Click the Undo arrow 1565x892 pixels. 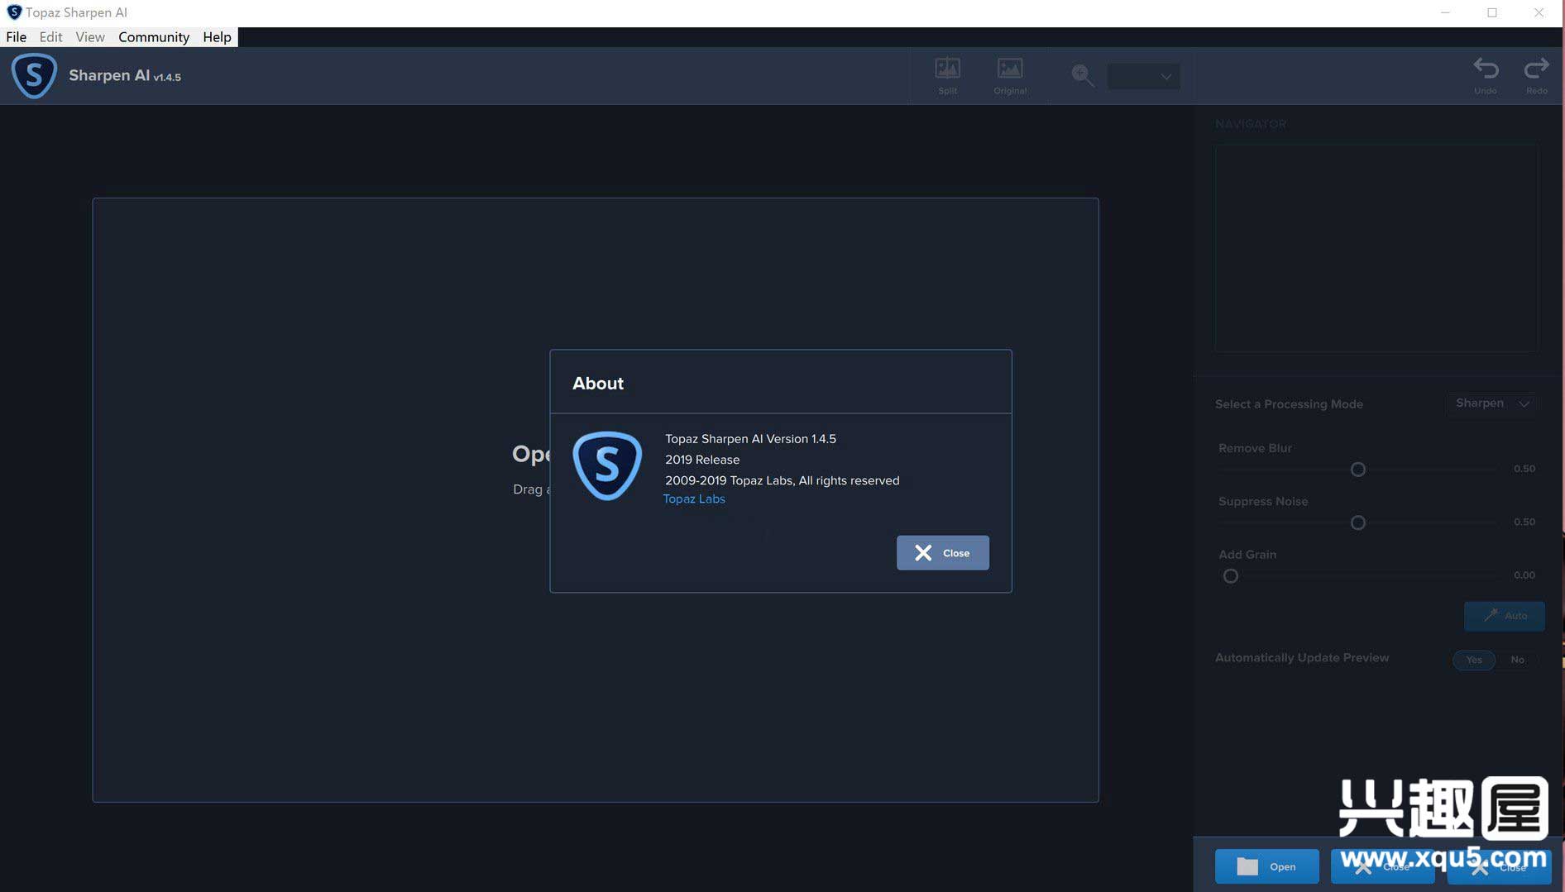click(x=1486, y=75)
